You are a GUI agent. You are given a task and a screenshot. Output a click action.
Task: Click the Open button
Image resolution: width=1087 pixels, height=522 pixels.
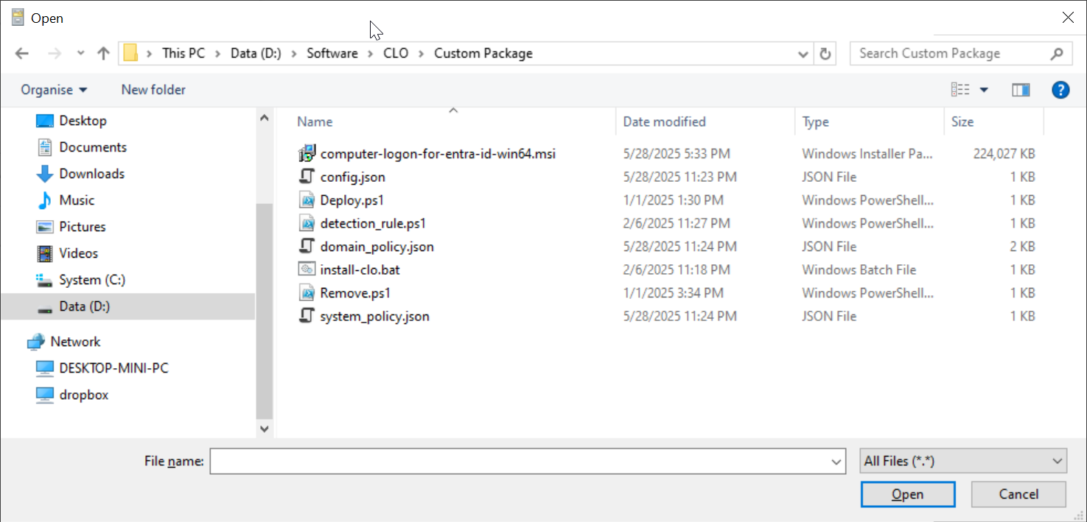tap(907, 494)
